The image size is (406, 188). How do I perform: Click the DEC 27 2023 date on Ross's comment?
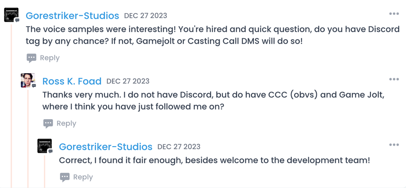[x=128, y=81]
